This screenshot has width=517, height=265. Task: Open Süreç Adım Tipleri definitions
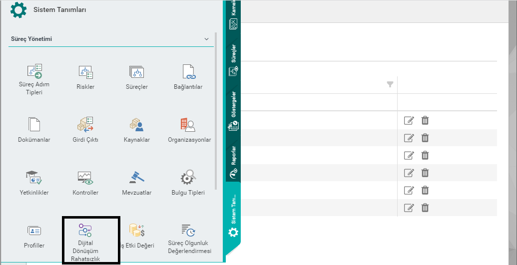[x=34, y=79]
